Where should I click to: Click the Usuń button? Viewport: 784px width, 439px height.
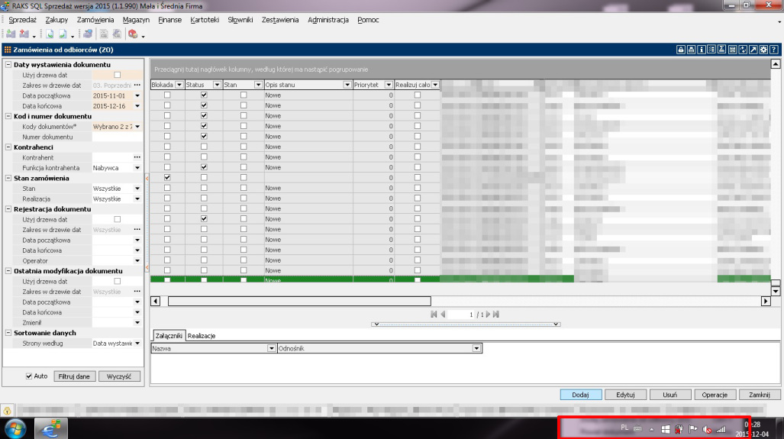point(670,395)
